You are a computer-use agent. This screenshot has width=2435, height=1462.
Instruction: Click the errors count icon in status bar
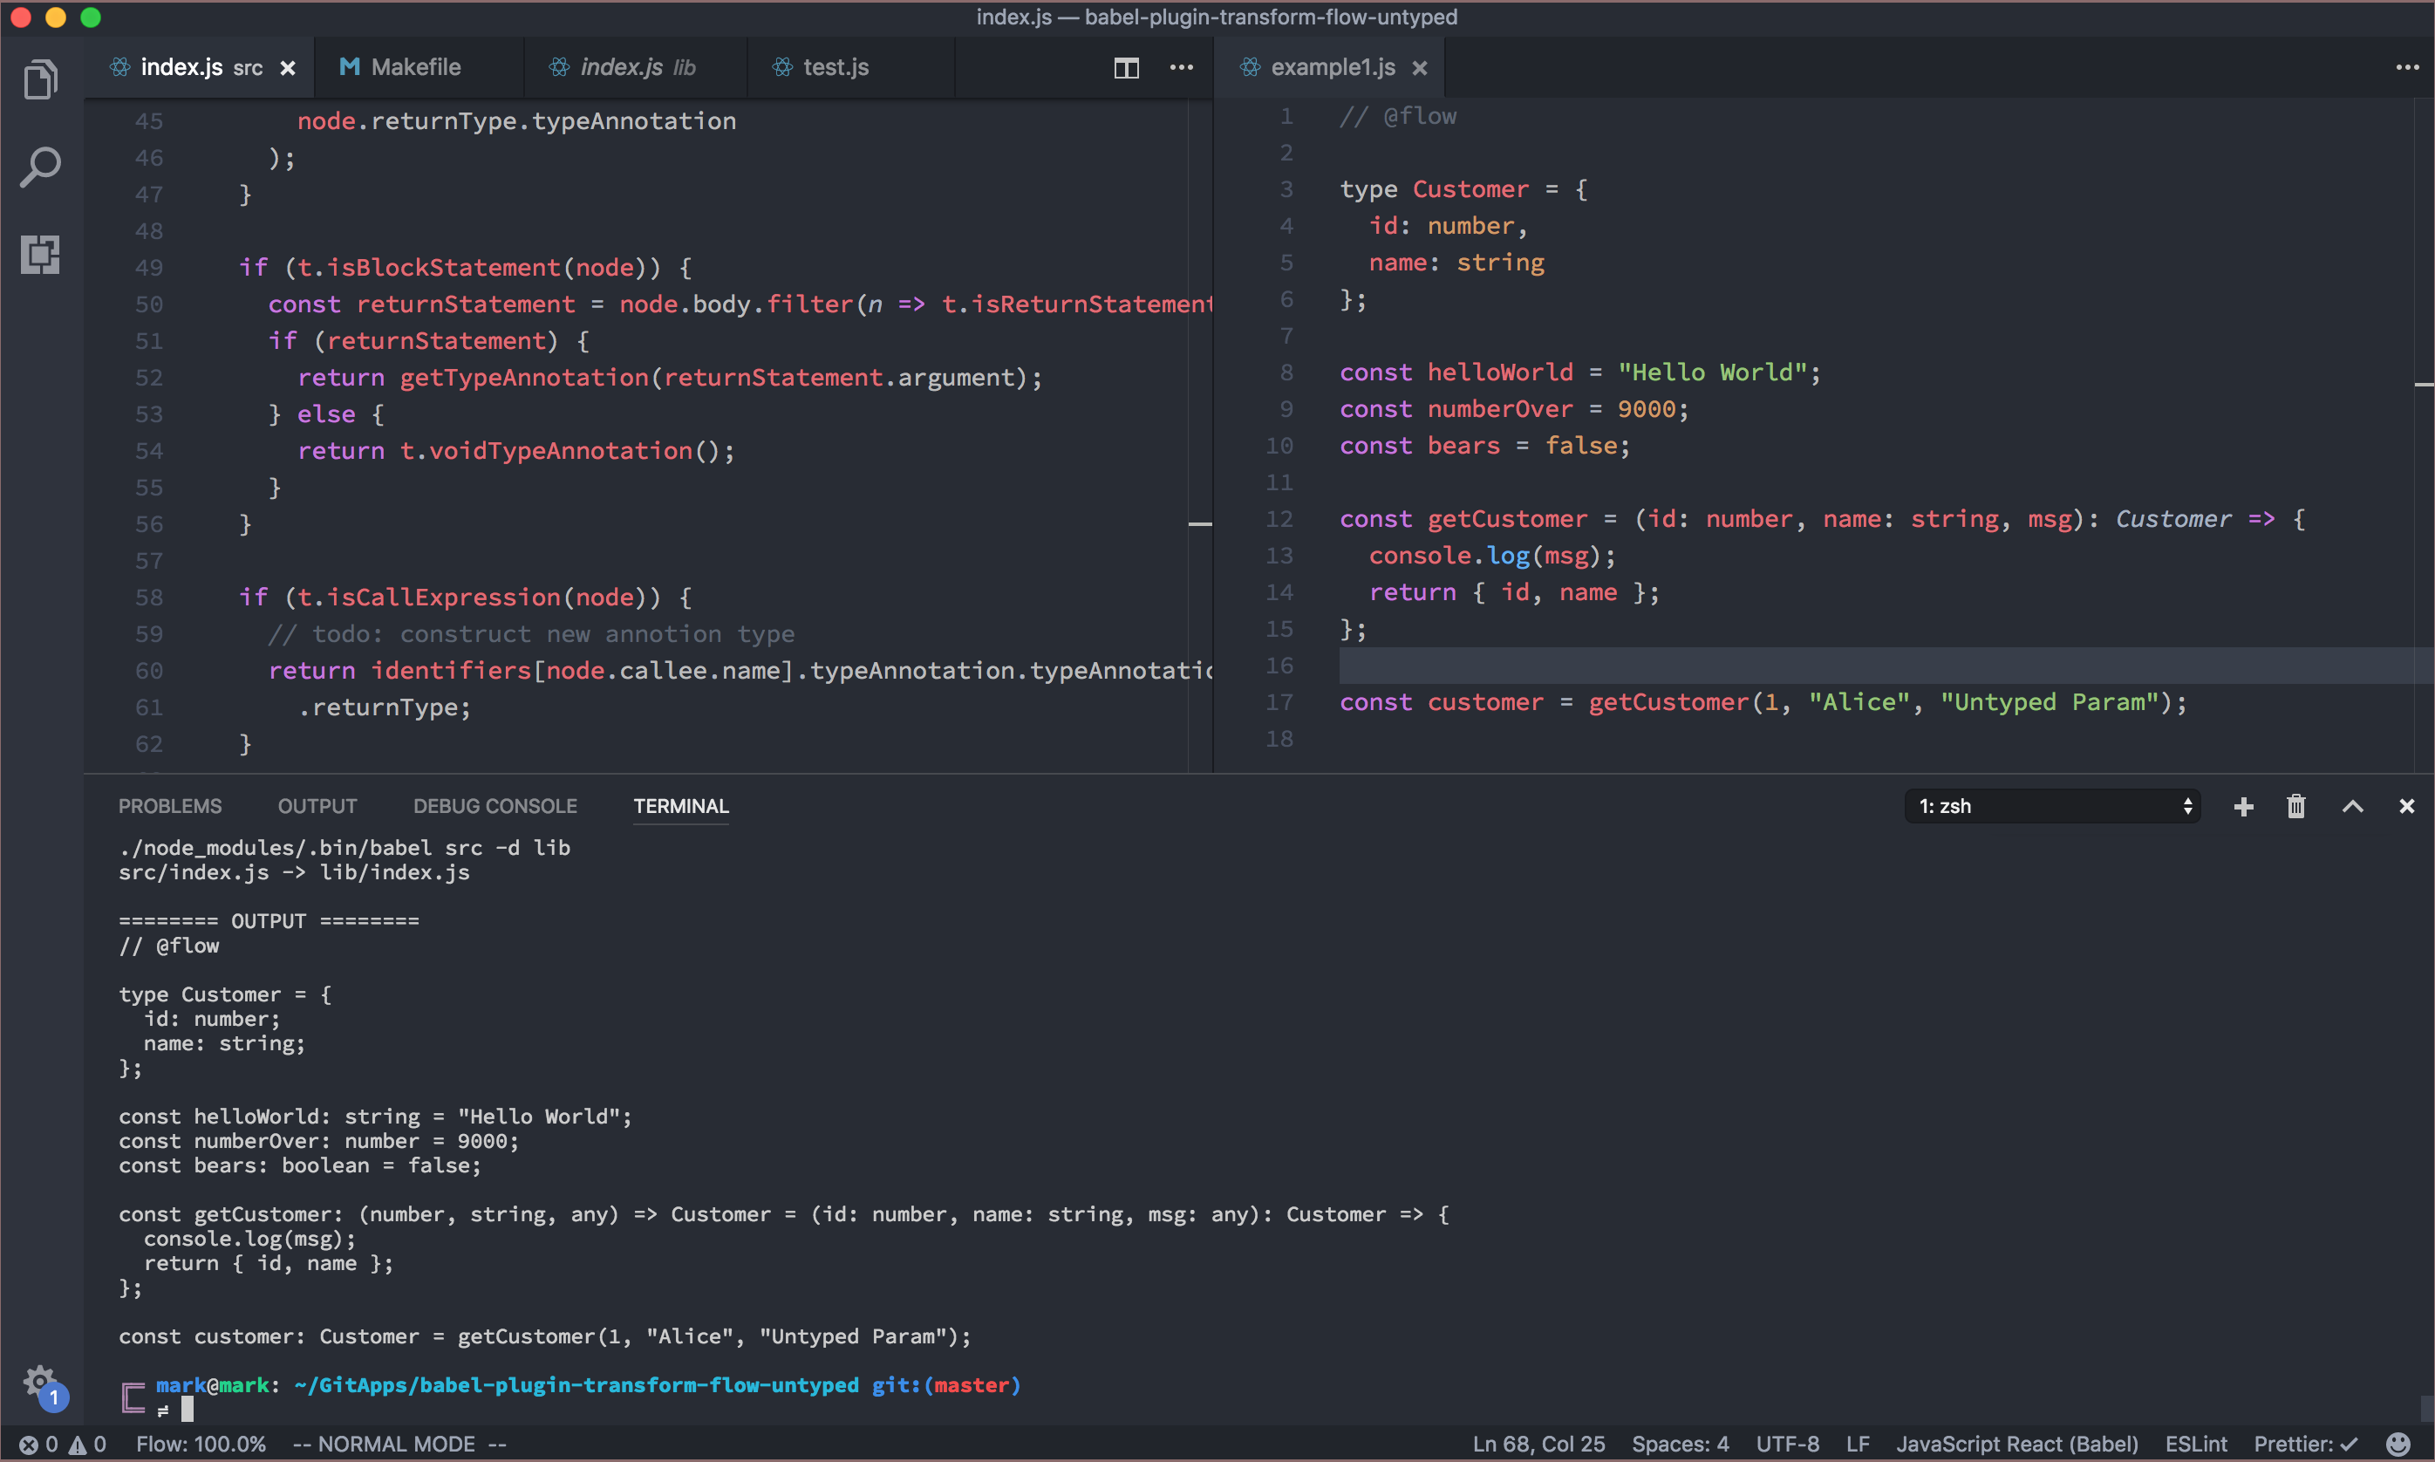pyautogui.click(x=29, y=1445)
